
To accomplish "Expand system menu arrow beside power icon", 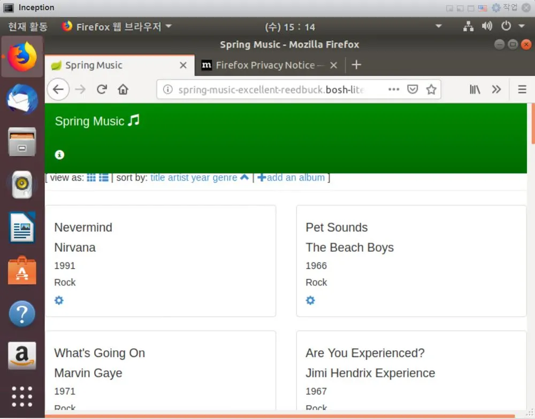I will (x=521, y=26).
